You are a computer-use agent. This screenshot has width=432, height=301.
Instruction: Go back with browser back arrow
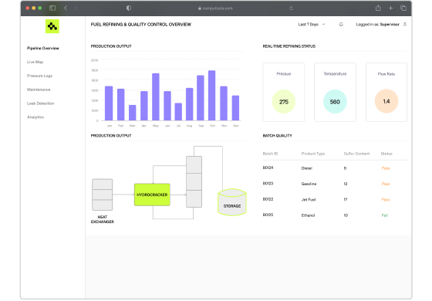[66, 8]
